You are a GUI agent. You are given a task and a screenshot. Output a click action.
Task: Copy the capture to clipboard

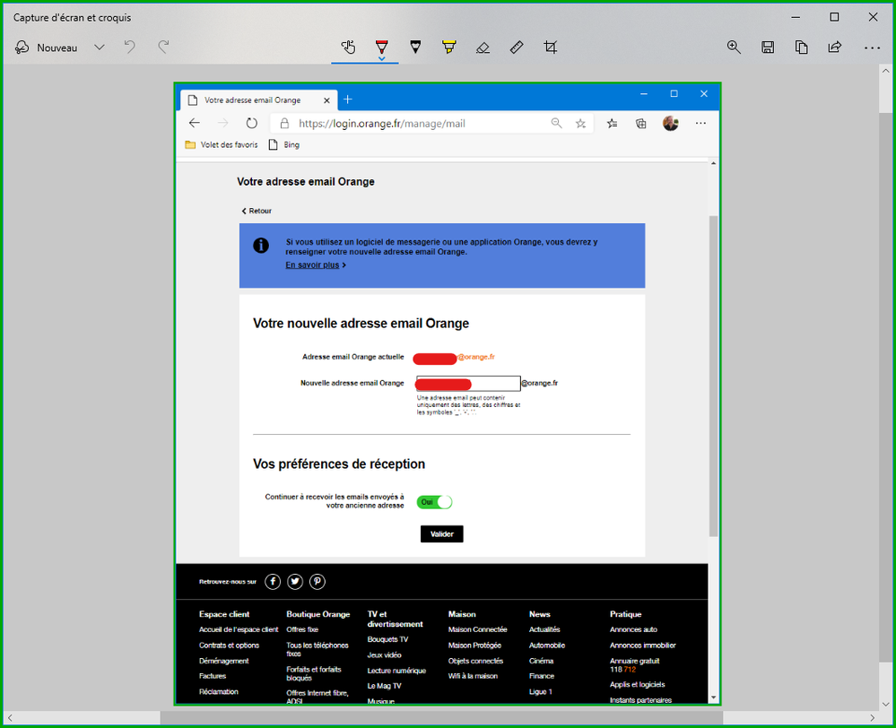[x=801, y=48]
